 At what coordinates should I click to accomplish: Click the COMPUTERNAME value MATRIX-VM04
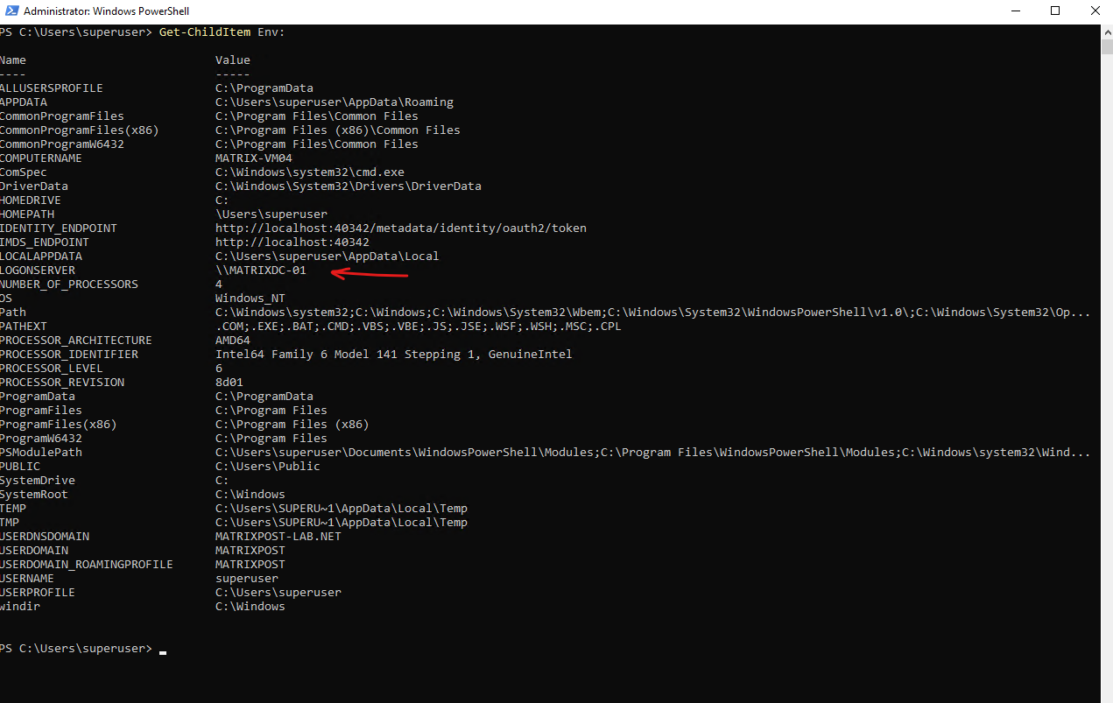254,158
